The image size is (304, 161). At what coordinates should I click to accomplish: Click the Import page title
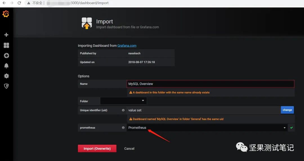104,21
